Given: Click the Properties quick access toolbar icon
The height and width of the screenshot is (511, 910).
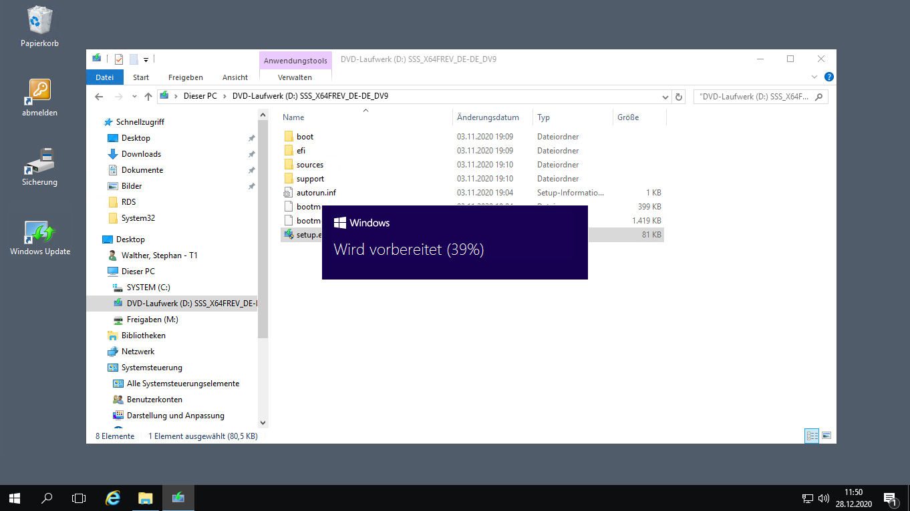Looking at the screenshot, I should [119, 59].
